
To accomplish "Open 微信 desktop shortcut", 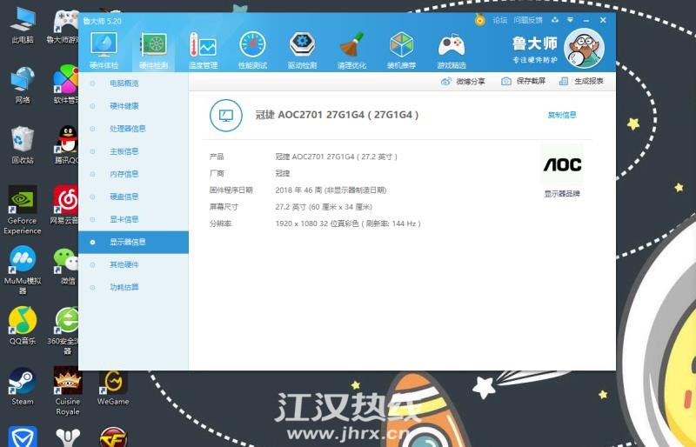I will point(67,267).
